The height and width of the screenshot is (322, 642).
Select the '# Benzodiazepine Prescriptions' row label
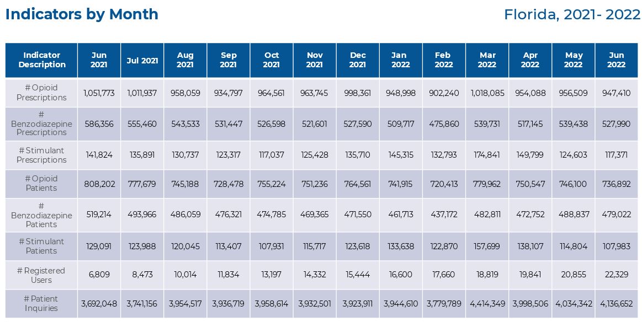tap(42, 124)
